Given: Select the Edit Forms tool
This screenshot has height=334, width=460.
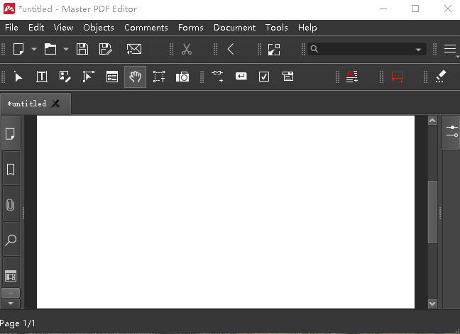Looking at the screenshot, I should click(x=111, y=77).
